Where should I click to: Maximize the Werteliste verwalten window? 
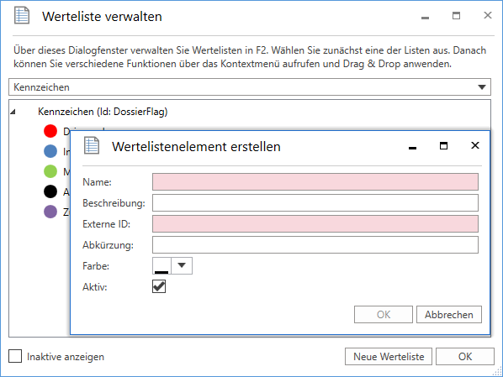click(456, 16)
